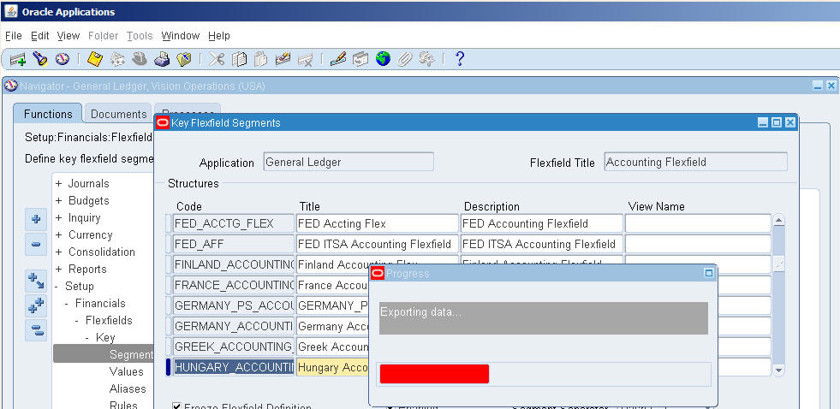Viewport: 840px width, 409px height.
Task: Click the New record toolbar icon
Action: (18, 59)
